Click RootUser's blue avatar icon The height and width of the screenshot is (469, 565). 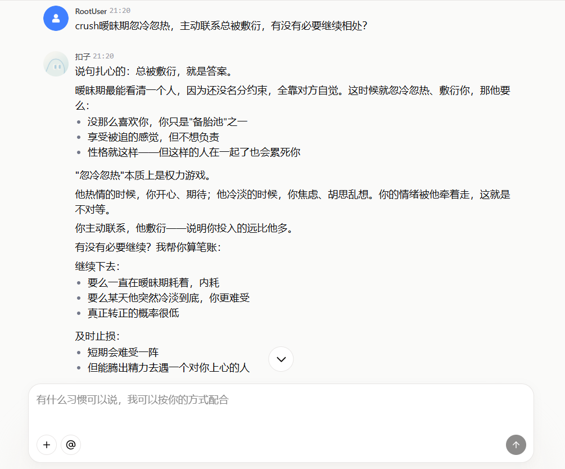click(56, 18)
